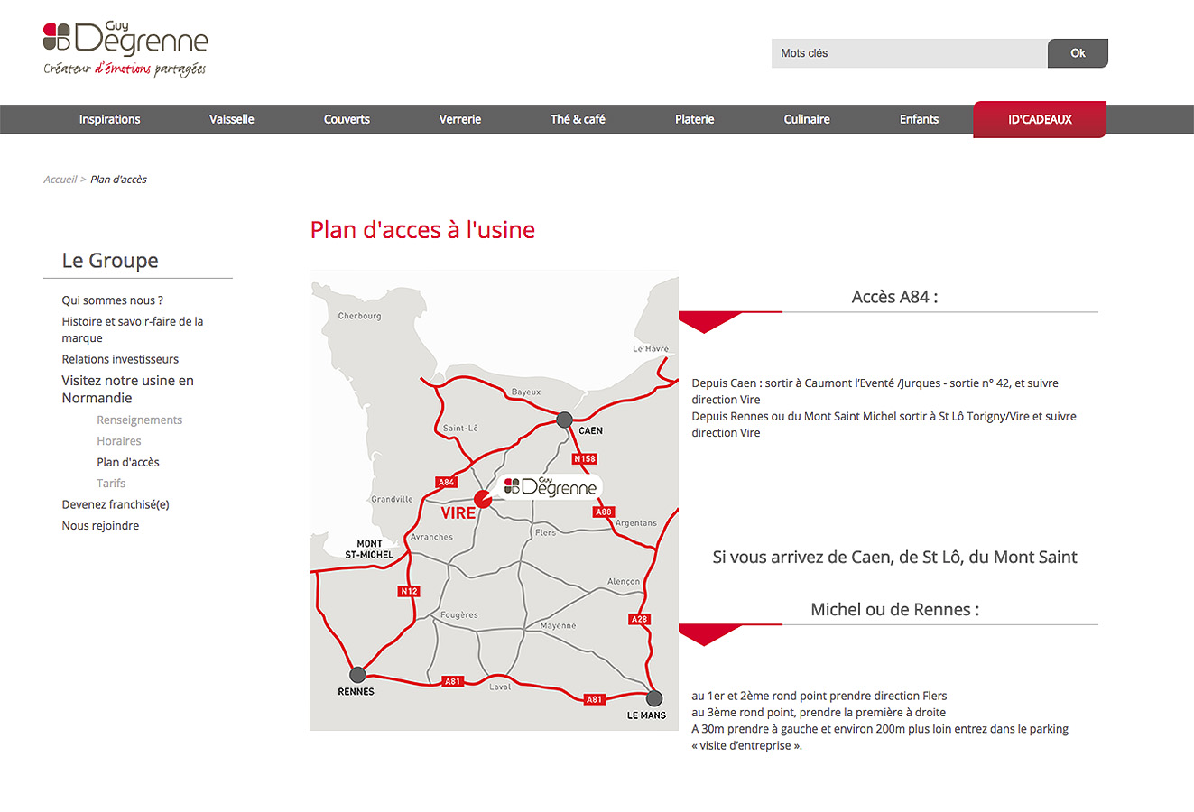The height and width of the screenshot is (812, 1194).
Task: Click the Guy Degrenne logo in header
Action: 125,50
